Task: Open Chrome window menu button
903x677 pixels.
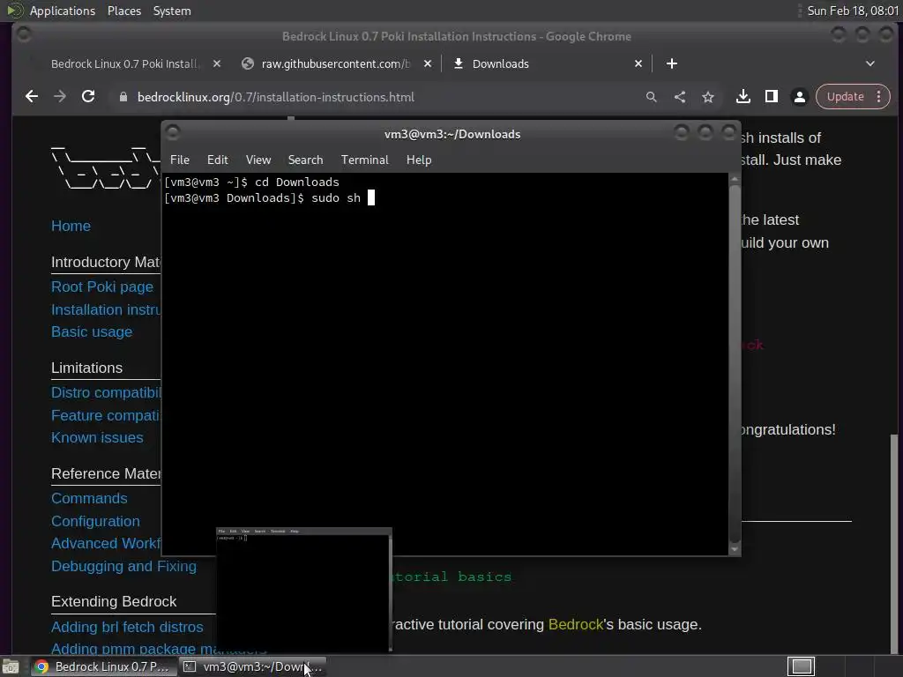Action: pos(24,35)
